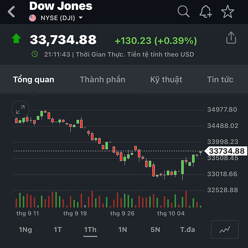The image size is (248, 248).
Task: Switch chart type with line icon
Action: 225,230
